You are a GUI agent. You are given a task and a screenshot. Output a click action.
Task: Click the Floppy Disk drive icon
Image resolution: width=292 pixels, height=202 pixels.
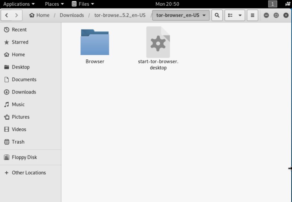pos(6,157)
